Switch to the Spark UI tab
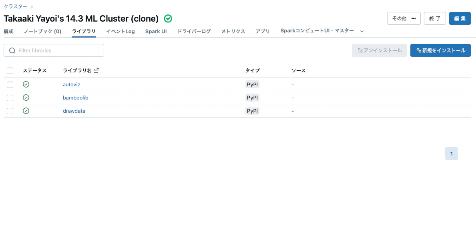The height and width of the screenshot is (251, 476). tap(156, 31)
